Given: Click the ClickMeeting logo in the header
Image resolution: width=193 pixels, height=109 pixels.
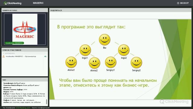Looking at the screenshot, I should pyautogui.click(x=12, y=3).
